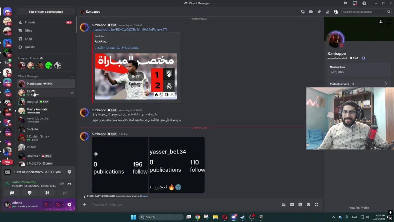Image resolution: width=394 pixels, height=222 pixels.
Task: Open the Instagram stats image attachment
Action: (x=148, y=165)
